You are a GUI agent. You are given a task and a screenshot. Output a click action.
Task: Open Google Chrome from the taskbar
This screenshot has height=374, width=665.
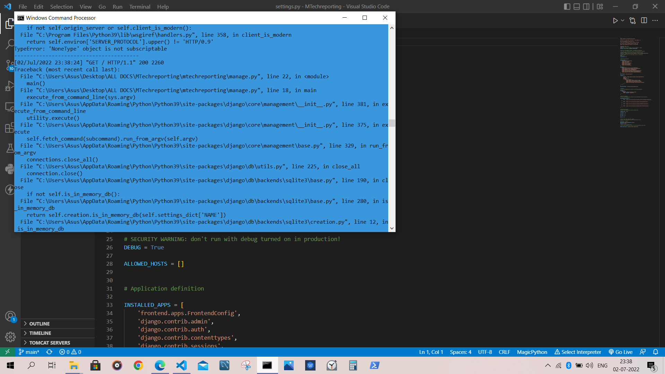tap(138, 365)
